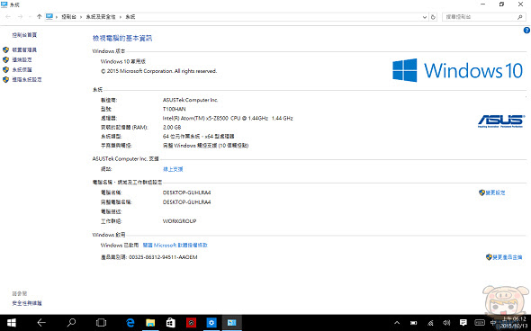This screenshot has width=531, height=331.
Task: Show the touch keyboard from tray
Action: pyautogui.click(x=480, y=323)
